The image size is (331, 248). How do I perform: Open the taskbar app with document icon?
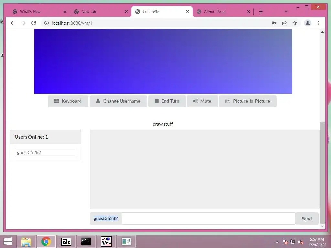[x=126, y=242]
